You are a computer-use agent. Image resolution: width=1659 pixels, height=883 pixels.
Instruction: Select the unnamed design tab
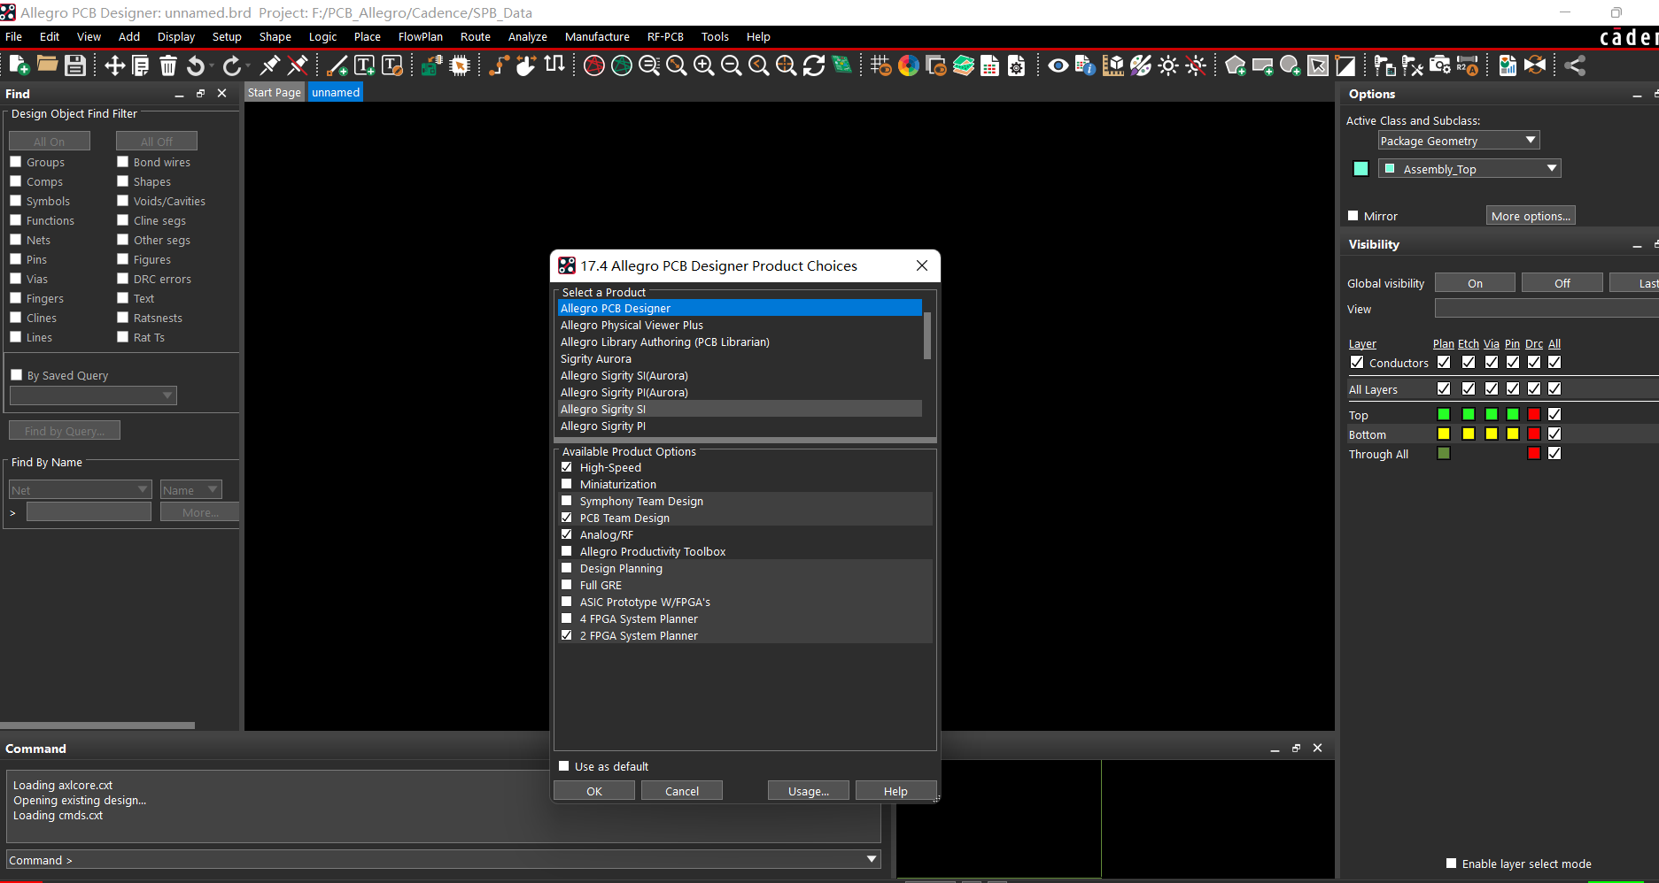click(336, 92)
